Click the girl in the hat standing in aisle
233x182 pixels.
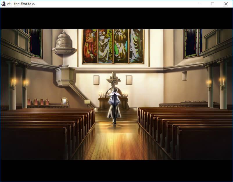point(114,106)
